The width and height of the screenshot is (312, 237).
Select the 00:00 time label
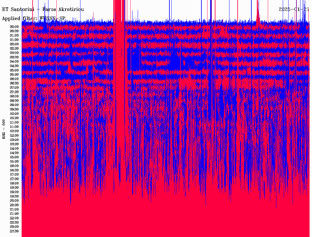pos(14,27)
